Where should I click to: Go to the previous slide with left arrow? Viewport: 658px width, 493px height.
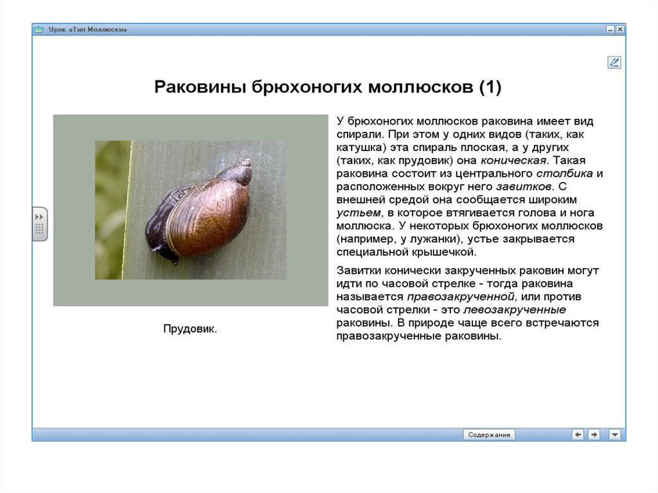[x=578, y=435]
